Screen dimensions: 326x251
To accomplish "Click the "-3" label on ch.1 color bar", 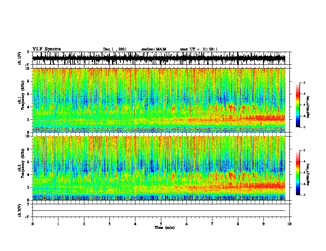I will 303,82.
